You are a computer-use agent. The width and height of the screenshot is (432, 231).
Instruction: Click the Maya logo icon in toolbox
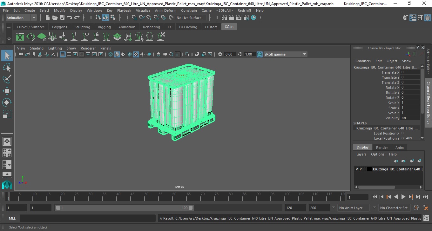(7, 185)
